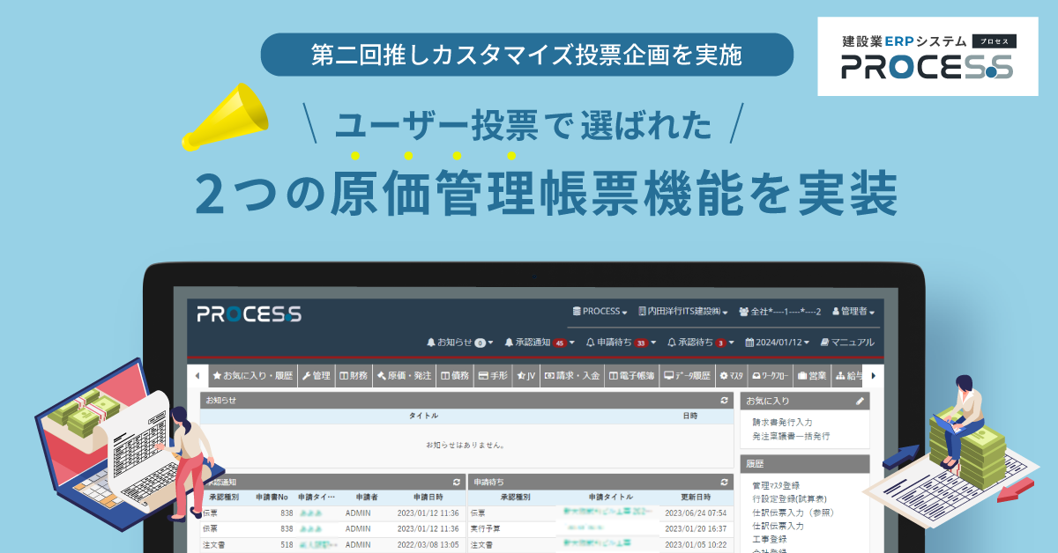Viewport: 1058px width, 553px height.
Task: Click the 申請者 column header
Action: tap(367, 497)
